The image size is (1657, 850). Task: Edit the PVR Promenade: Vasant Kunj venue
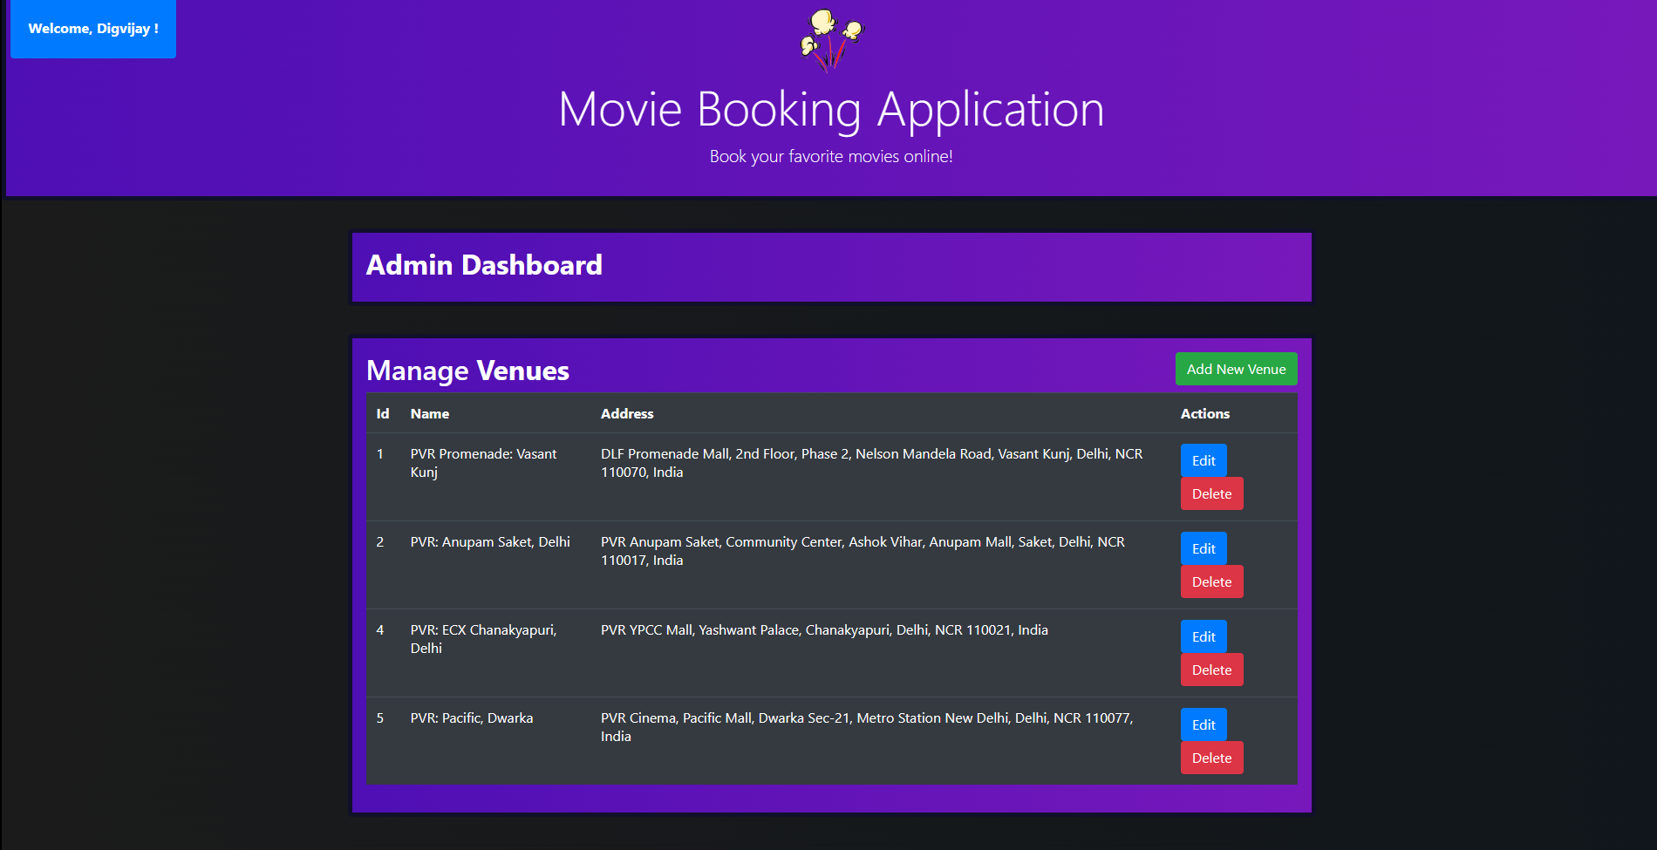pos(1203,460)
